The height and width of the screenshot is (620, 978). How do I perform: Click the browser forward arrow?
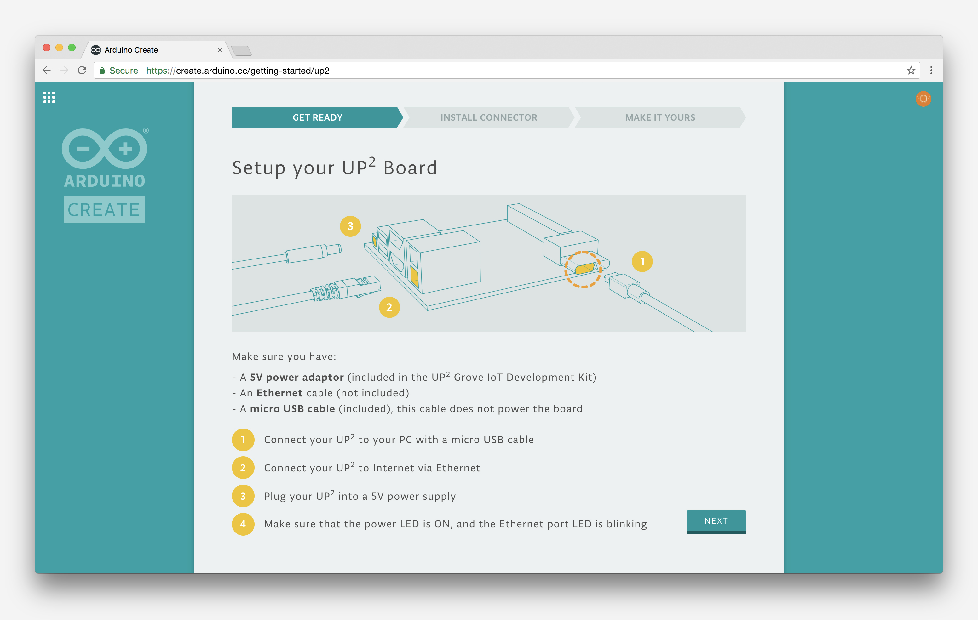click(64, 70)
